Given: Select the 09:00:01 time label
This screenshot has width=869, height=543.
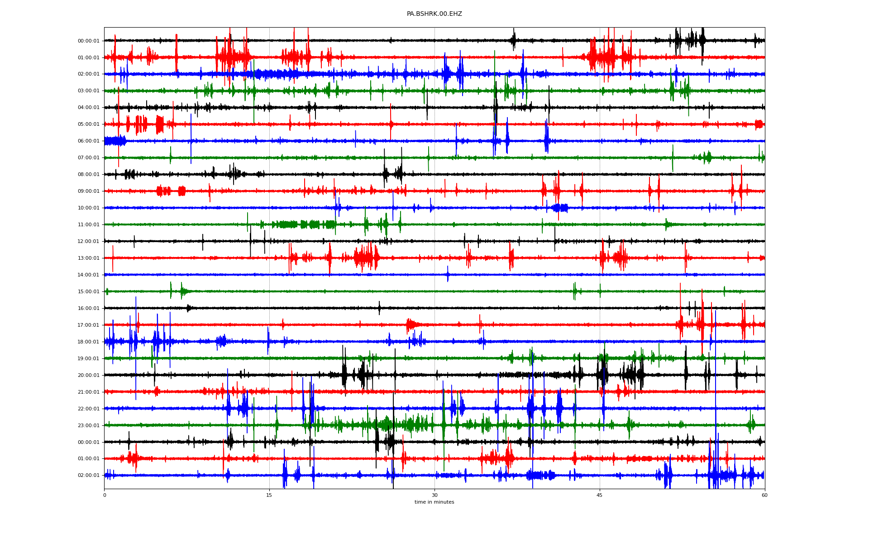Looking at the screenshot, I should 88,191.
